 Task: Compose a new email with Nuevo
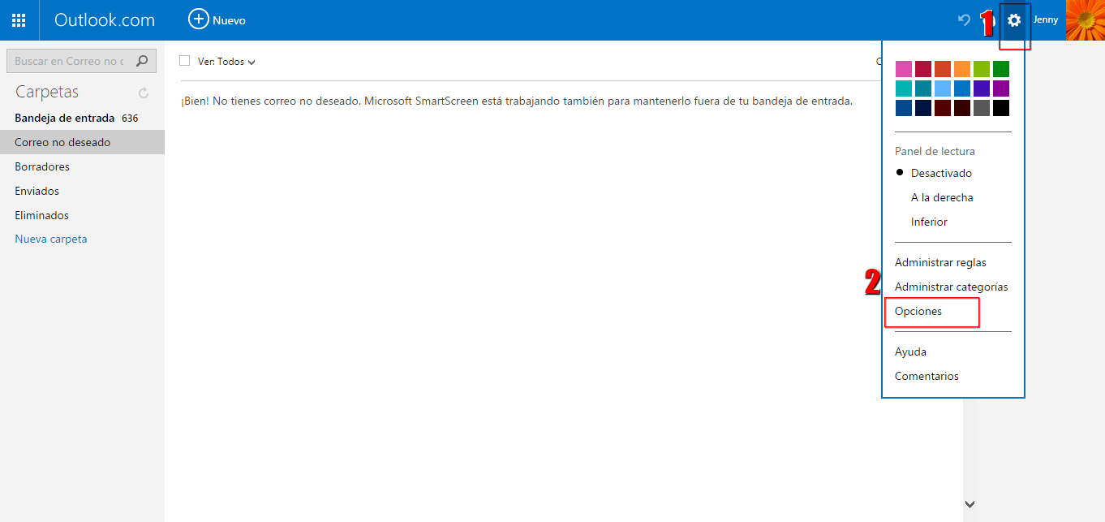(217, 19)
